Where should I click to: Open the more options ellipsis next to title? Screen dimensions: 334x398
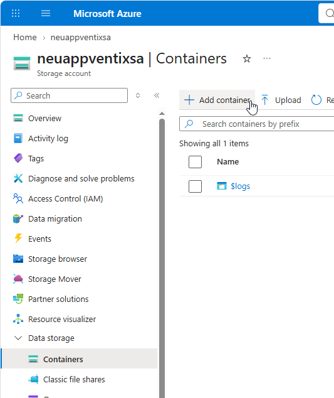[x=267, y=58]
